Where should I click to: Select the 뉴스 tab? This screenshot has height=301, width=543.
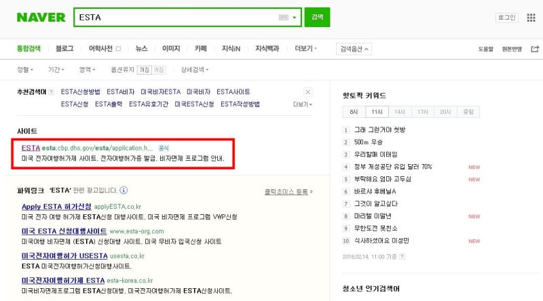[142, 48]
